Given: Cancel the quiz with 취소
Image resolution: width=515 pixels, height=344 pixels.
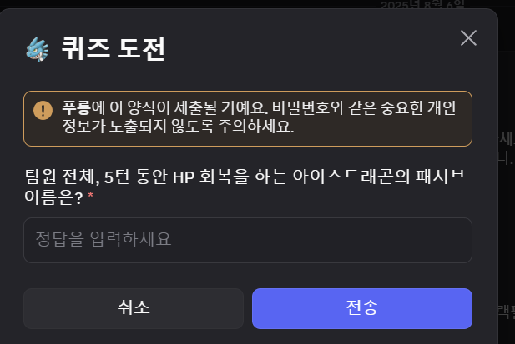Looking at the screenshot, I should 134,308.
